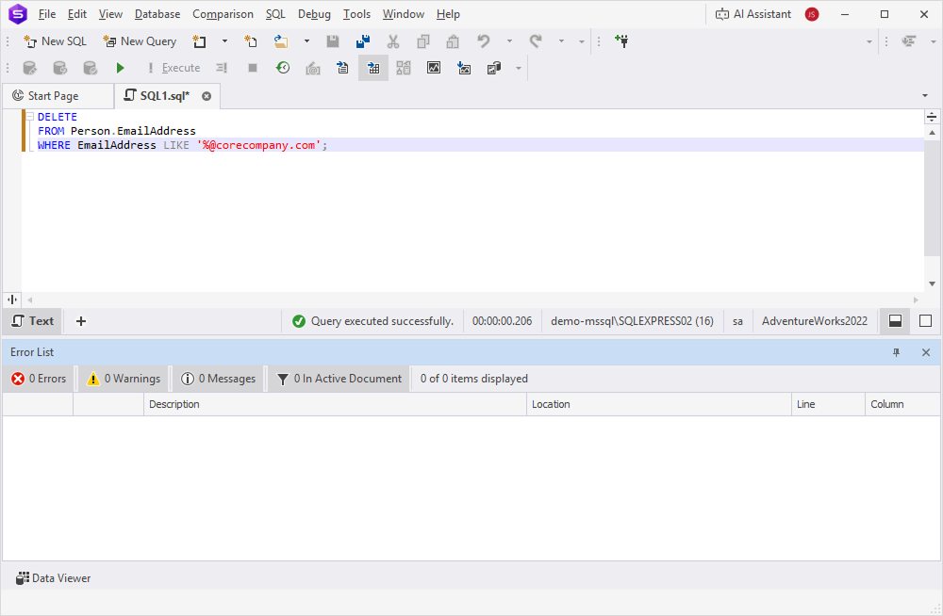Screen dimensions: 943x616
Task: Click the Save icon on the toolbar
Action: [333, 41]
